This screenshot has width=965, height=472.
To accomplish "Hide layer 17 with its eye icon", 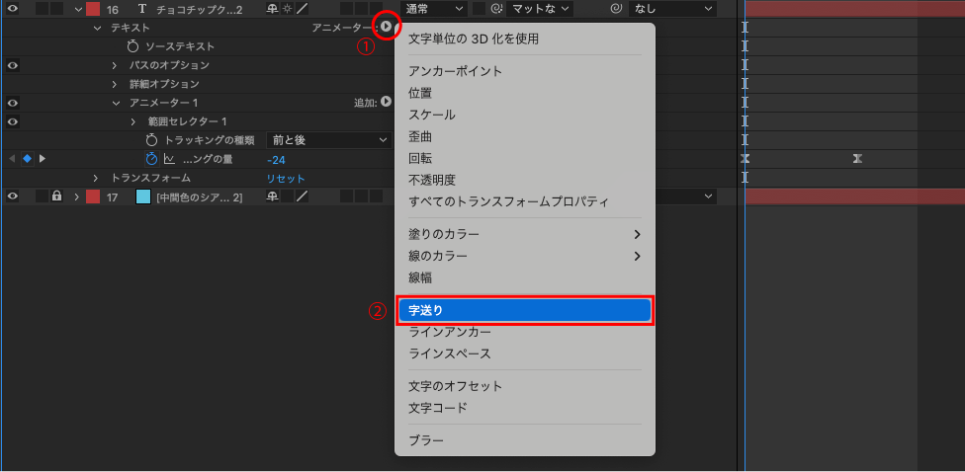I will click(x=12, y=197).
